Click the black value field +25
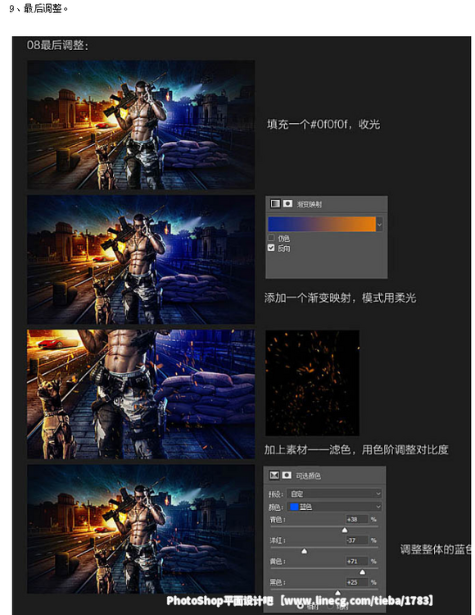 click(357, 582)
